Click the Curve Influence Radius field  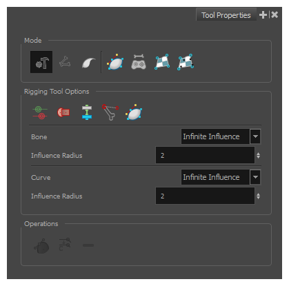click(205, 196)
